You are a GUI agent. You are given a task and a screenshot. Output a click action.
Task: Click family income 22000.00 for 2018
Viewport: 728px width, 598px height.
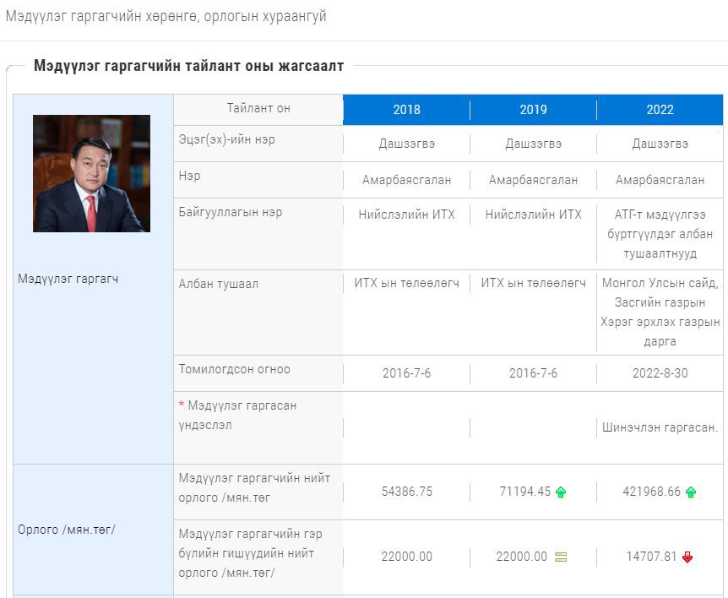[x=407, y=557]
